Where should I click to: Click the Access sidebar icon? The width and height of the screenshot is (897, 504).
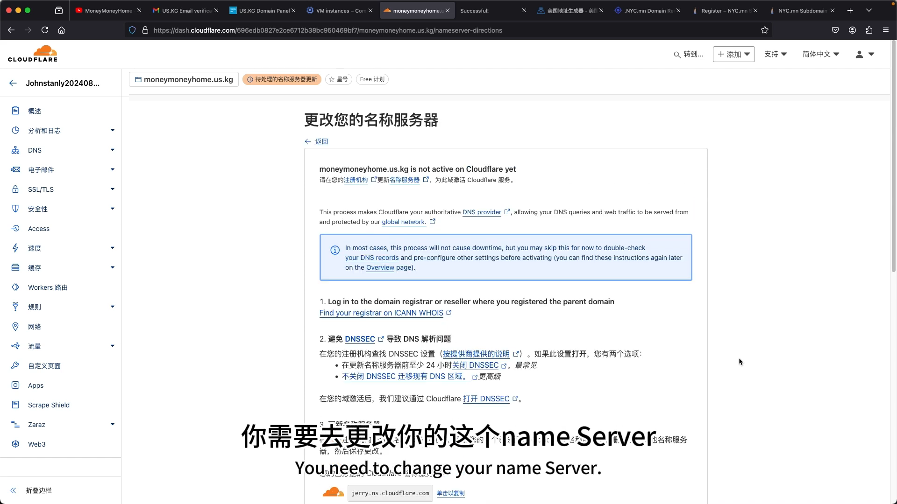point(15,228)
